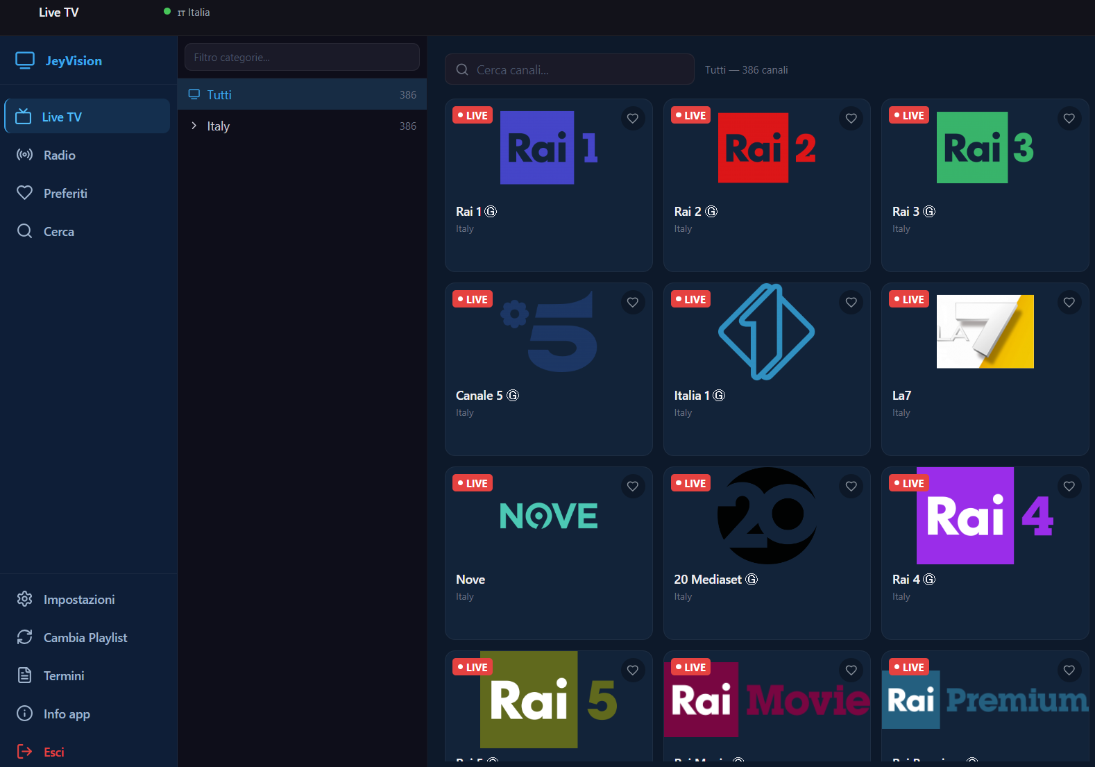
Task: Choose Cambia Playlist option
Action: 87,637
